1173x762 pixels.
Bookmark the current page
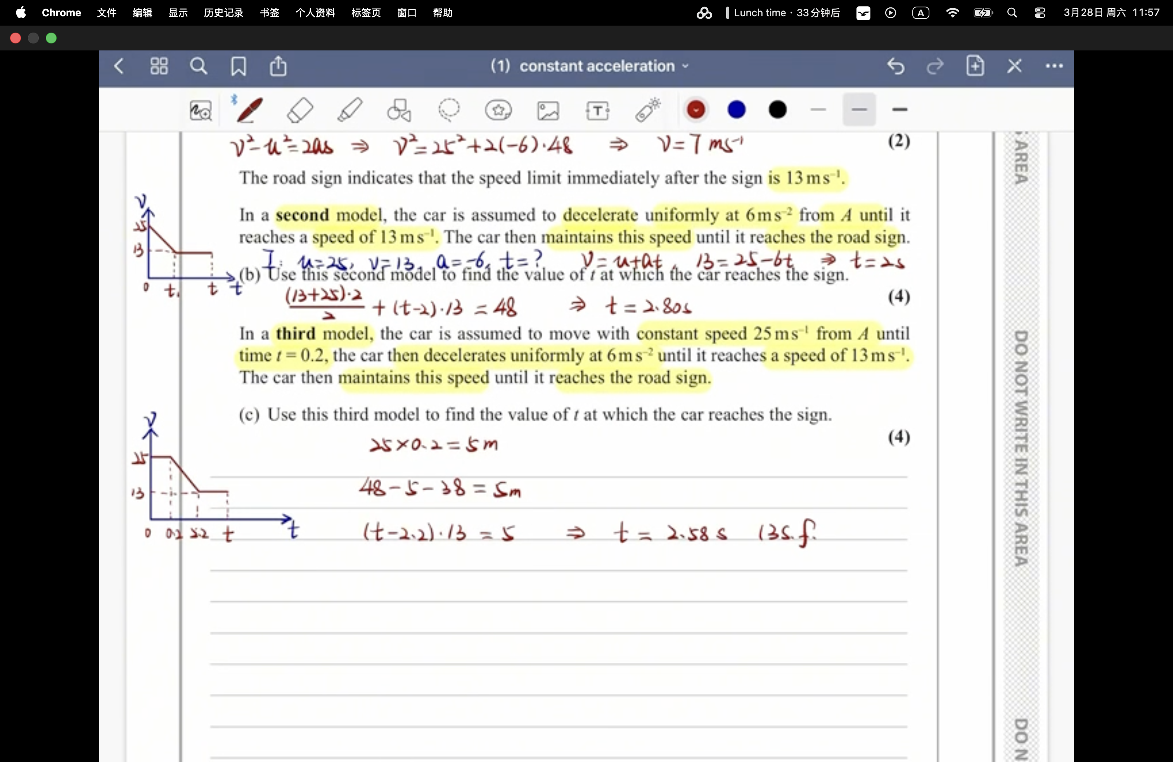(x=239, y=66)
